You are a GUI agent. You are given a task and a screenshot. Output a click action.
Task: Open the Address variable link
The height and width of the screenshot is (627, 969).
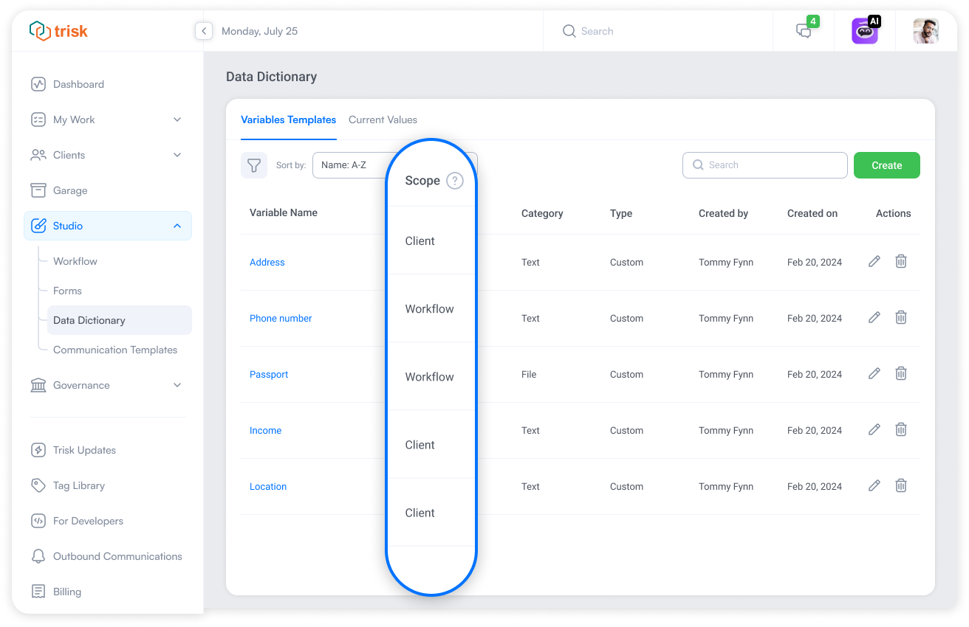267,262
